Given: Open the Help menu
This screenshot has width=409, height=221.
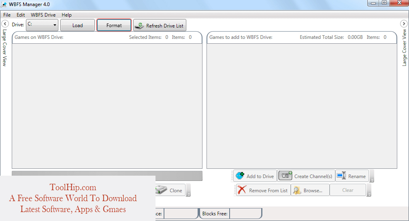Looking at the screenshot, I should pyautogui.click(x=66, y=15).
